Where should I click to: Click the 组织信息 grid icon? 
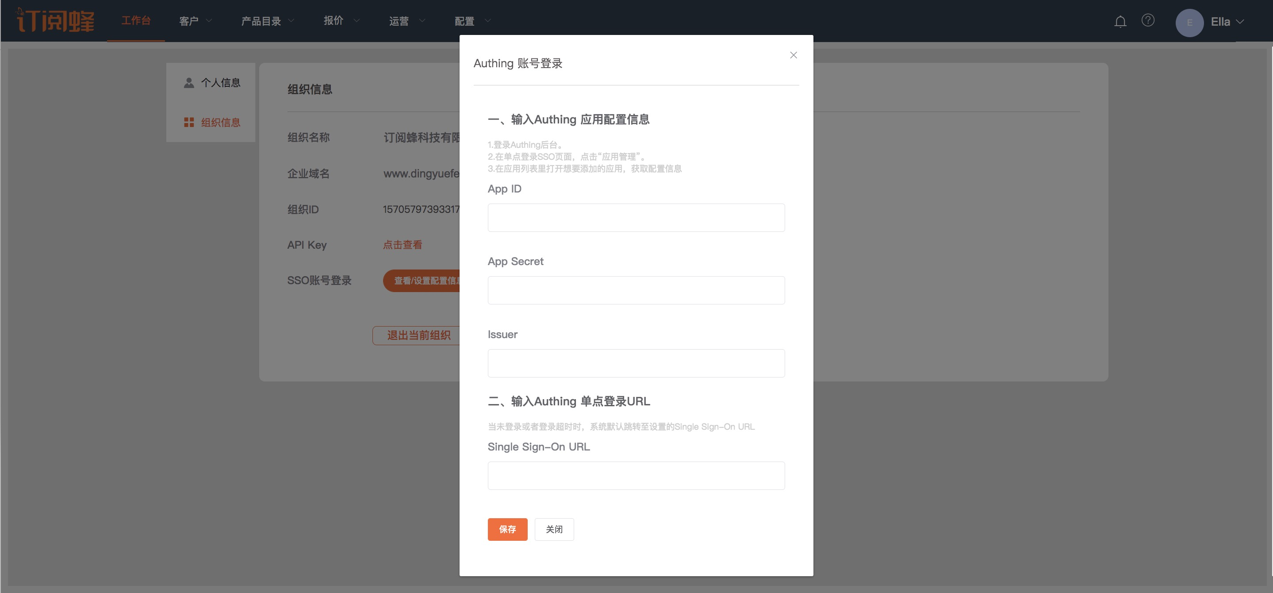[189, 122]
